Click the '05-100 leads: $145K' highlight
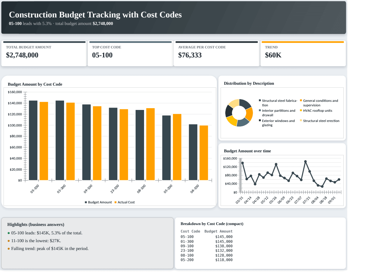Viewport: 369px width, 277px height. [47, 233]
